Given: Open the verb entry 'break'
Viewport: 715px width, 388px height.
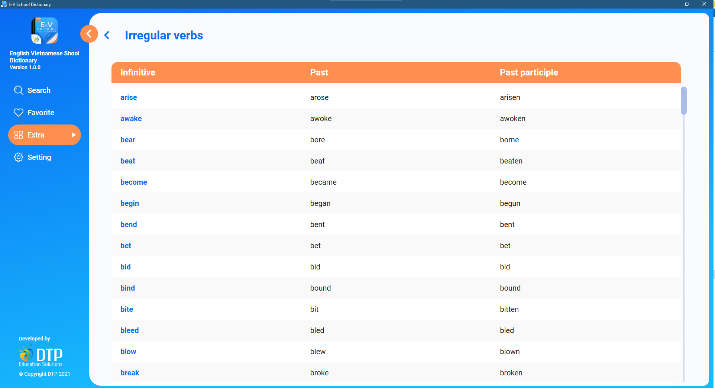Looking at the screenshot, I should tap(130, 373).
